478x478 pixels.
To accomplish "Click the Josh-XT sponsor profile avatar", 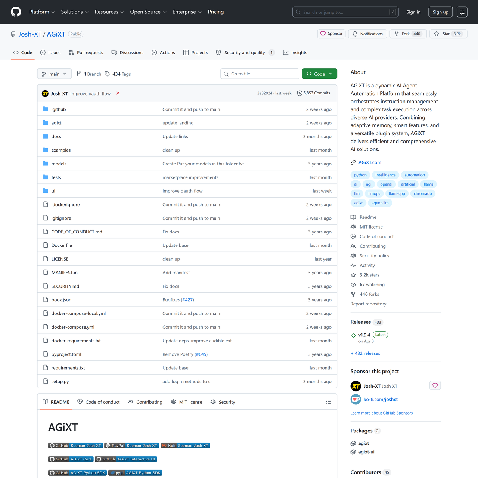I will [x=356, y=386].
